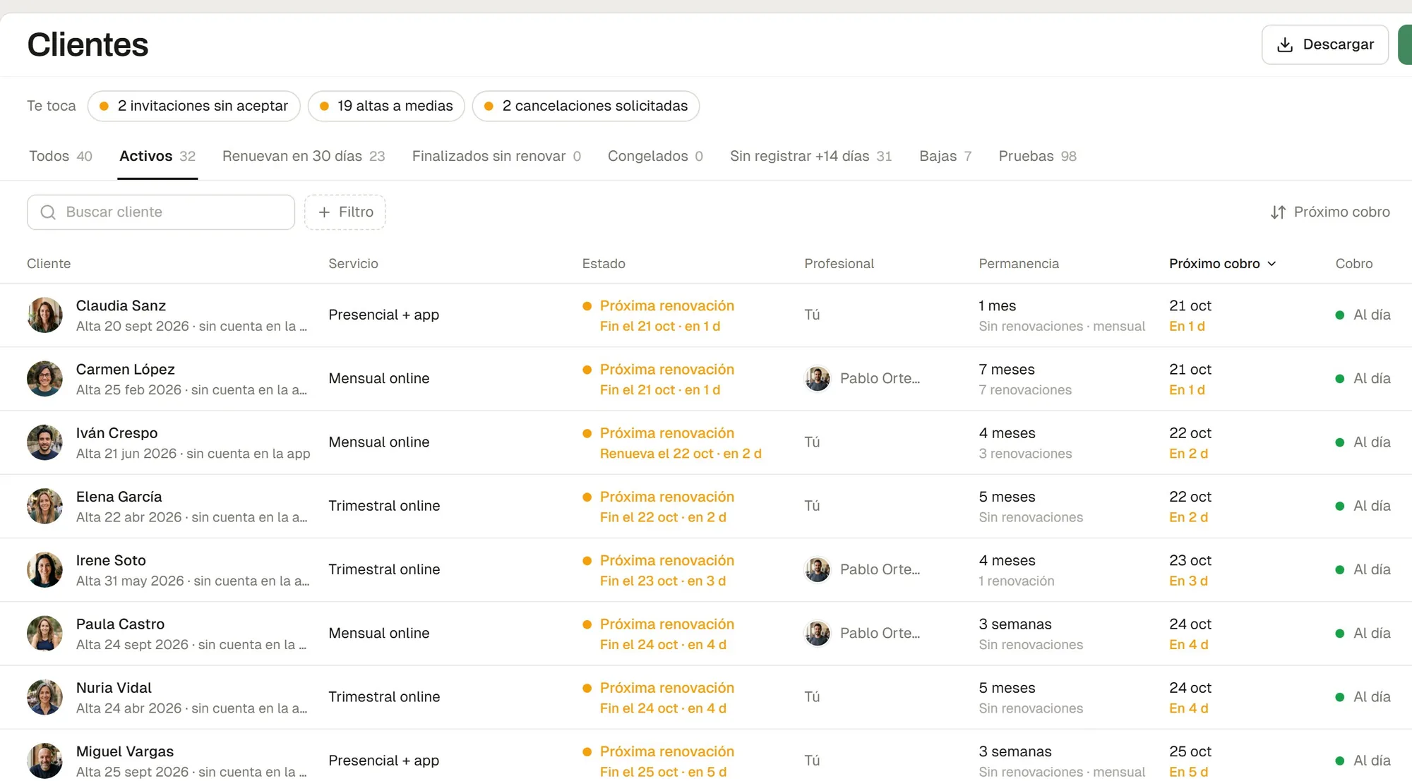1412x781 pixels.
Task: Focus the Buscar cliente search field
Action: pyautogui.click(x=161, y=212)
